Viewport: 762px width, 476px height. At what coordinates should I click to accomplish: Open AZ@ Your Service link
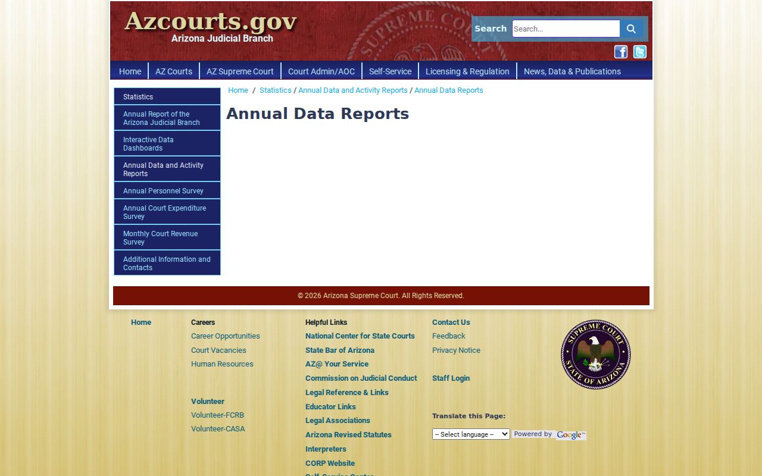pos(337,364)
